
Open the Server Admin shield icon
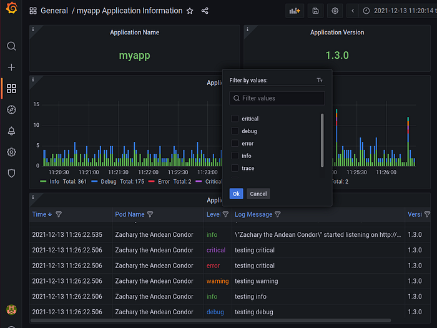coord(11,173)
